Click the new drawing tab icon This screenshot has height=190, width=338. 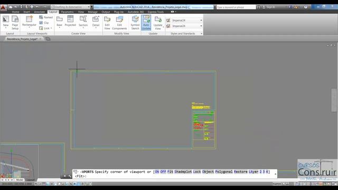coord(48,39)
